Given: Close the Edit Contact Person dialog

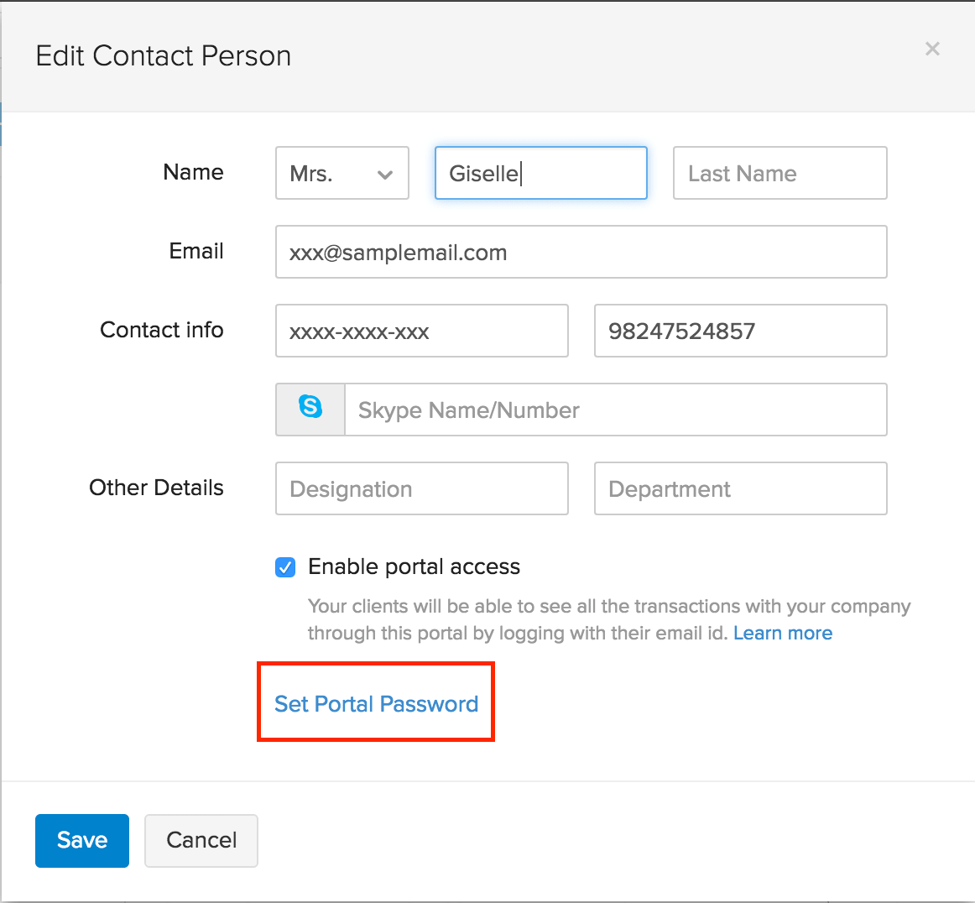Looking at the screenshot, I should click(932, 50).
